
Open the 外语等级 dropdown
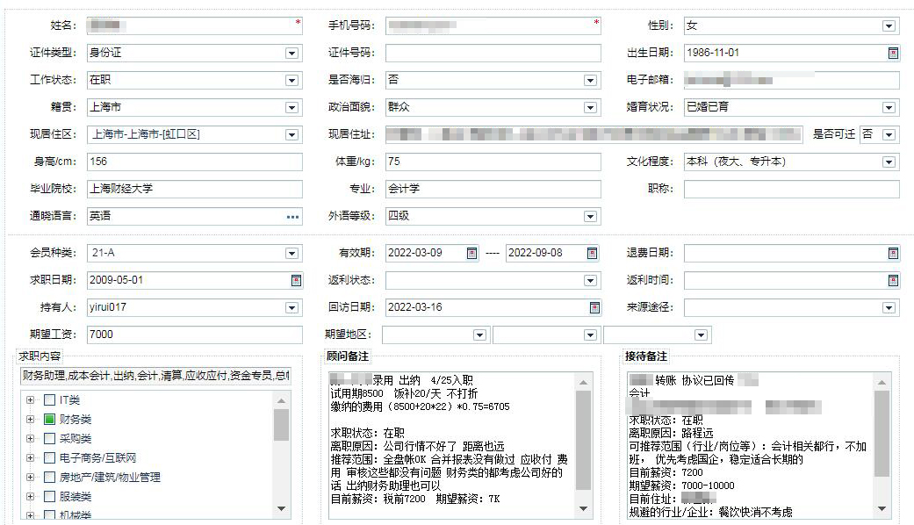click(591, 217)
